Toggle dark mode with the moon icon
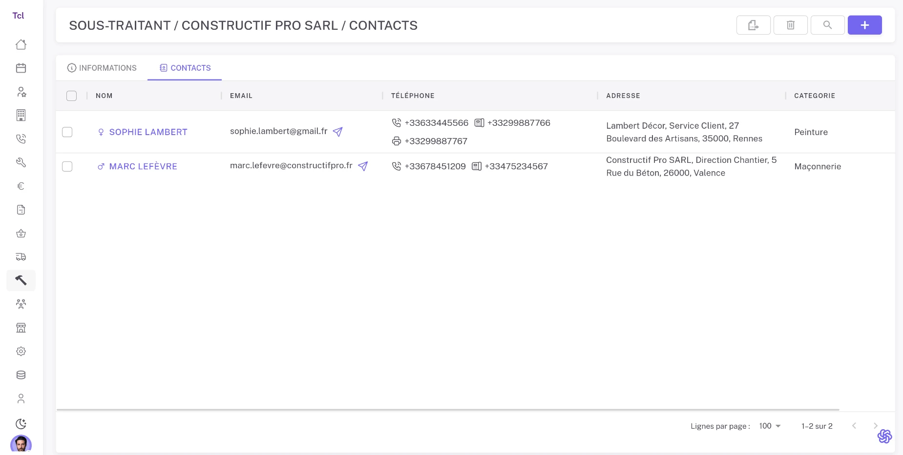The image size is (903, 455). (21, 424)
